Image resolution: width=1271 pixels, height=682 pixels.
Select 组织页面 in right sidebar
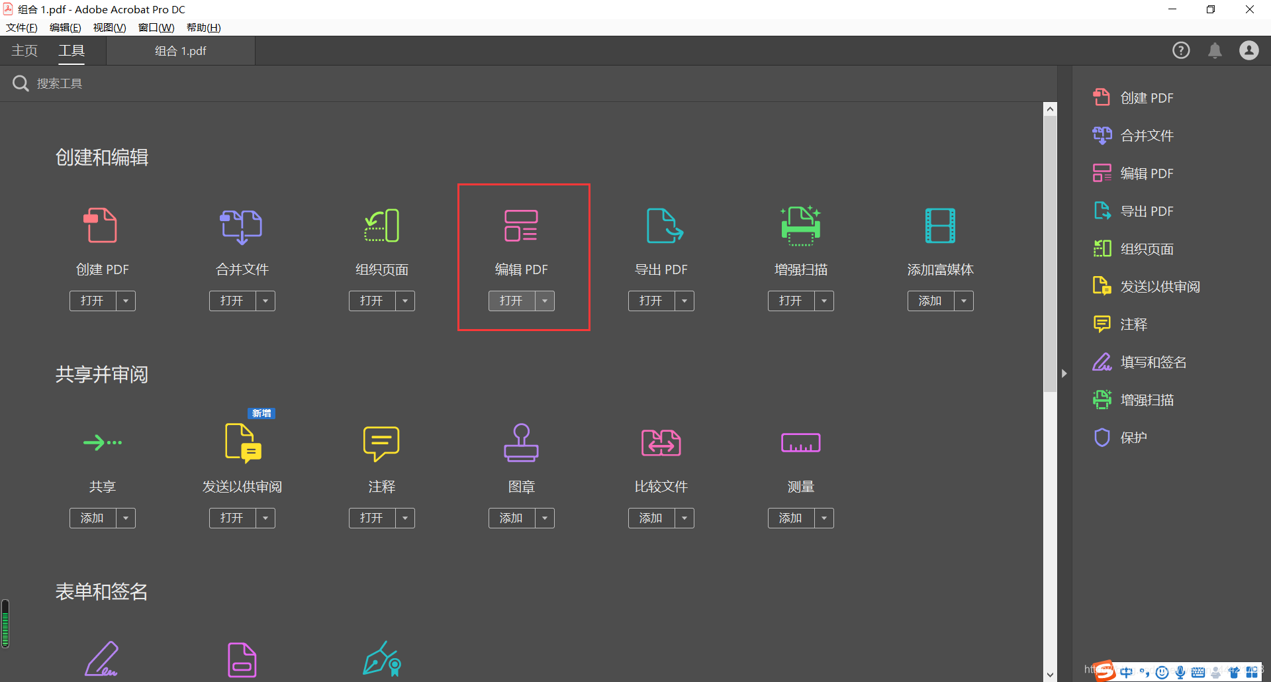tap(1133, 249)
